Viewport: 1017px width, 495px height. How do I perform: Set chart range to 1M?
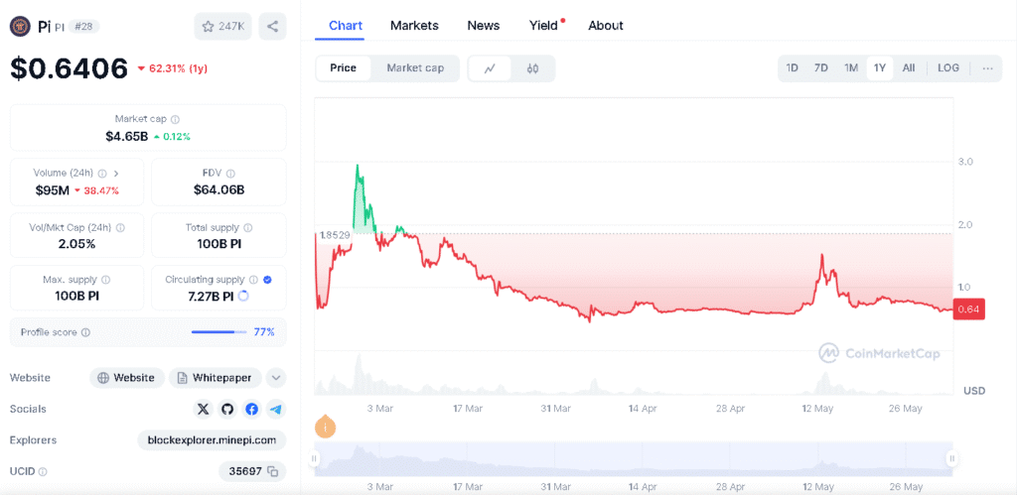click(x=851, y=68)
